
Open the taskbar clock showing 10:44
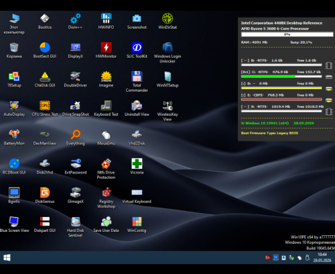[322, 257]
